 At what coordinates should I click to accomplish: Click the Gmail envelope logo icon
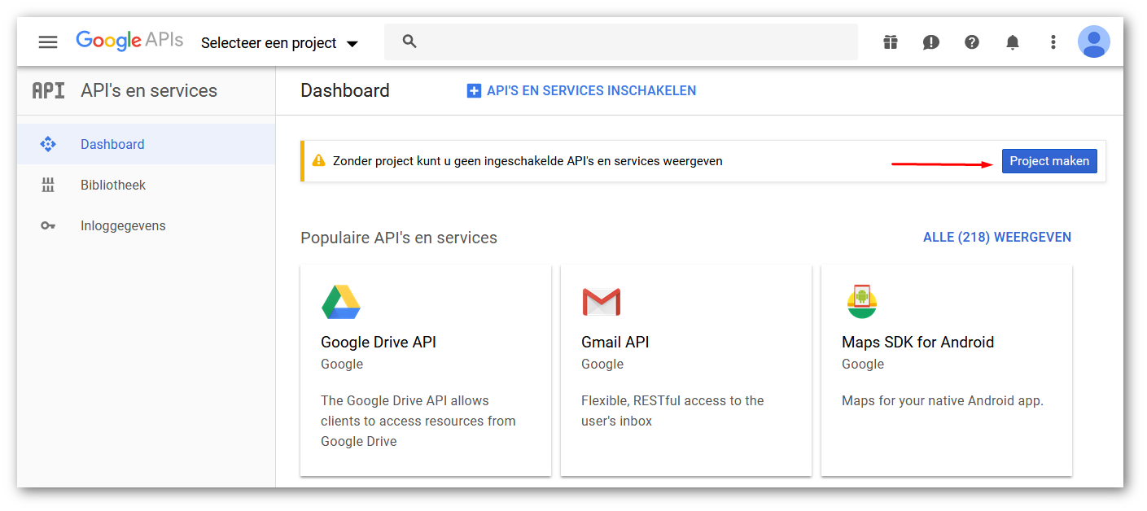(602, 302)
